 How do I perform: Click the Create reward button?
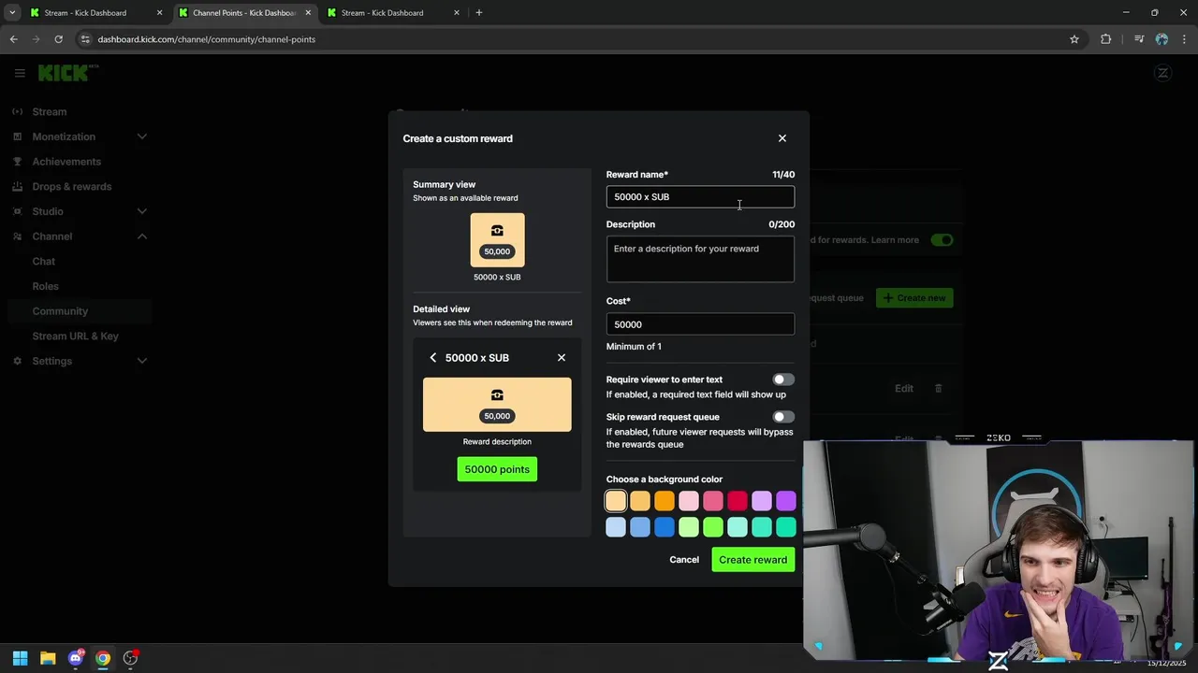click(x=752, y=560)
